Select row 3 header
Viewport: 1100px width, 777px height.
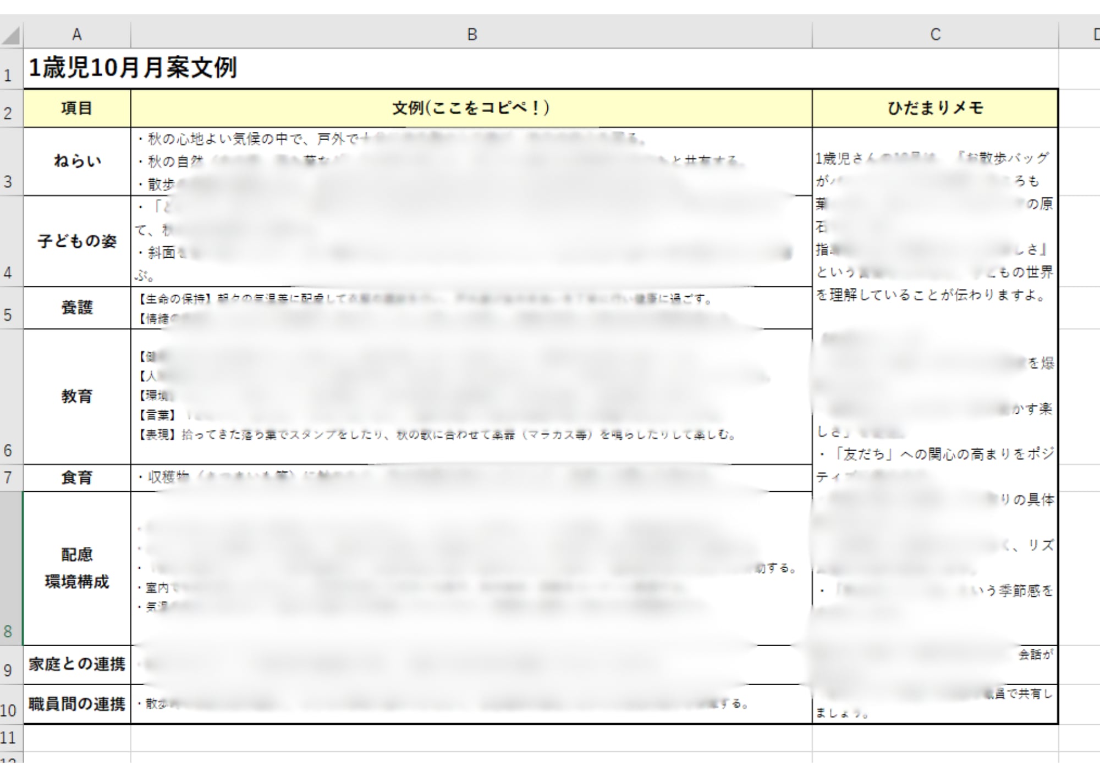click(x=11, y=162)
